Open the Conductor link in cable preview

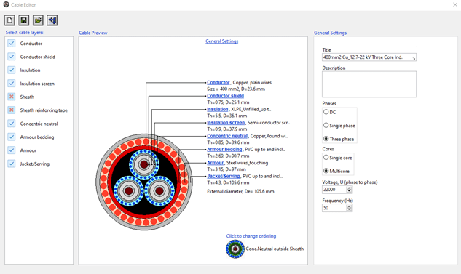[218, 82]
